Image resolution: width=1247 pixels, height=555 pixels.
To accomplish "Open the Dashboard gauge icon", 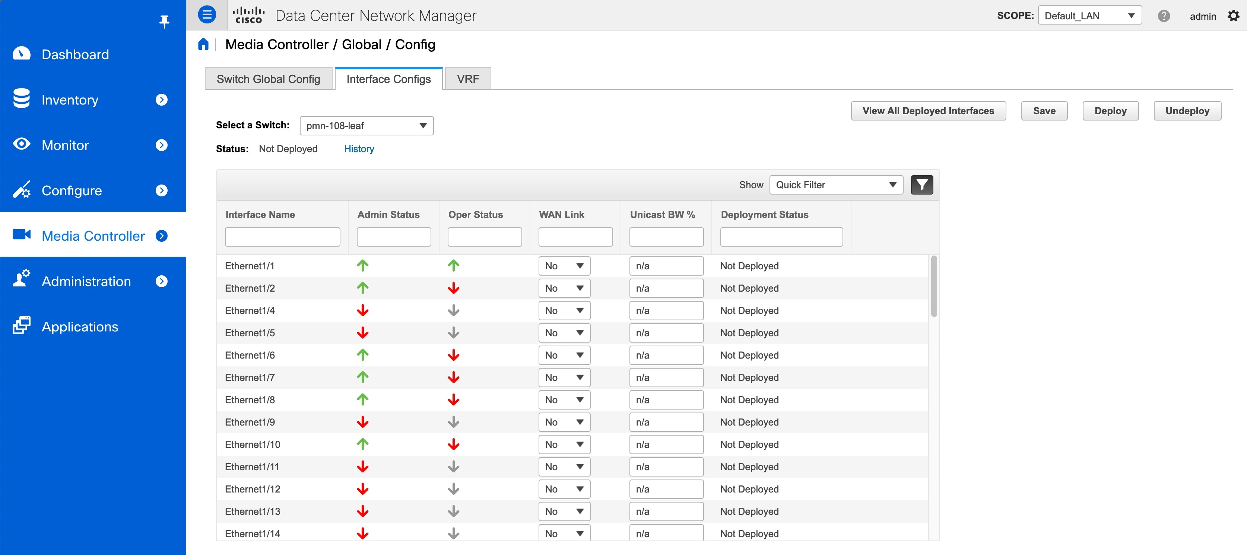I will pos(21,54).
